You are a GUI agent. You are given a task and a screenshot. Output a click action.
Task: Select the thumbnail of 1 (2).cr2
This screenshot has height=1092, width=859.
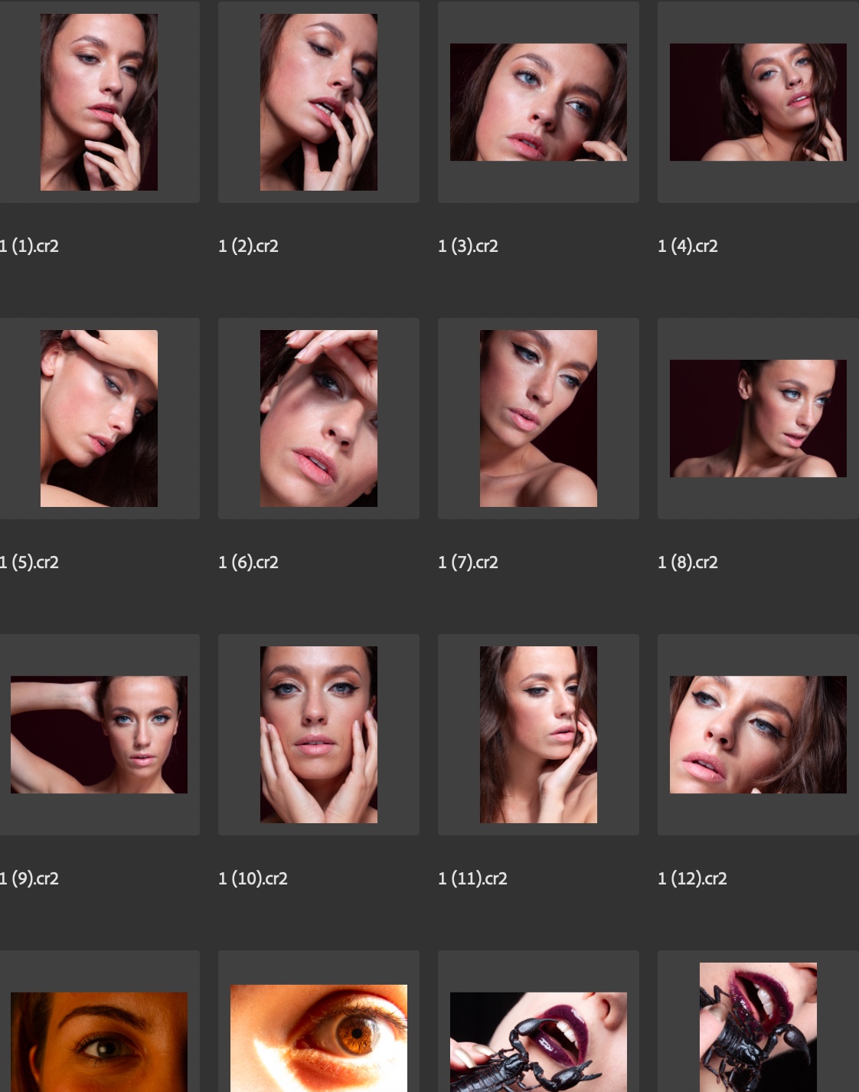[318, 102]
